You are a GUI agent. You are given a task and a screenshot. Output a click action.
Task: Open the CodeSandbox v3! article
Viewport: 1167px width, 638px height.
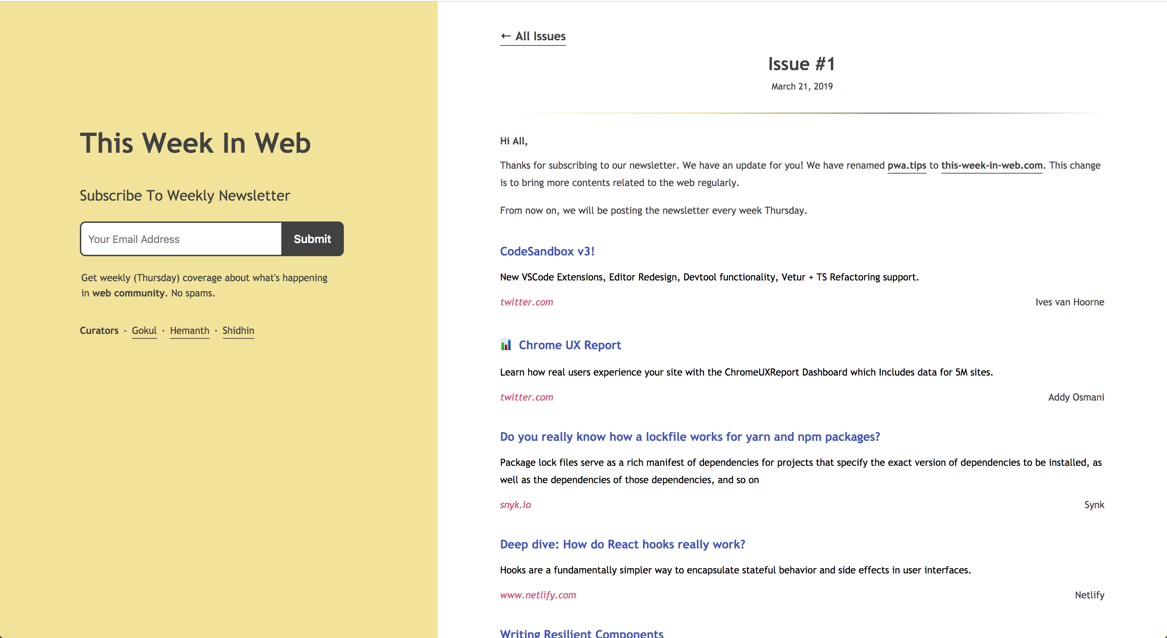[547, 251]
